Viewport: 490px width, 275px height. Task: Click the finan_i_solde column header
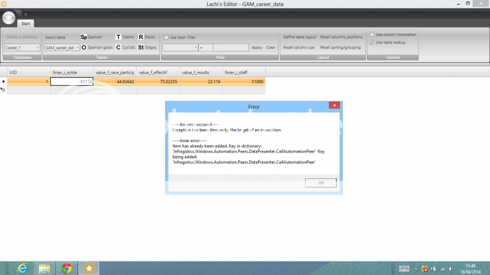[71, 72]
